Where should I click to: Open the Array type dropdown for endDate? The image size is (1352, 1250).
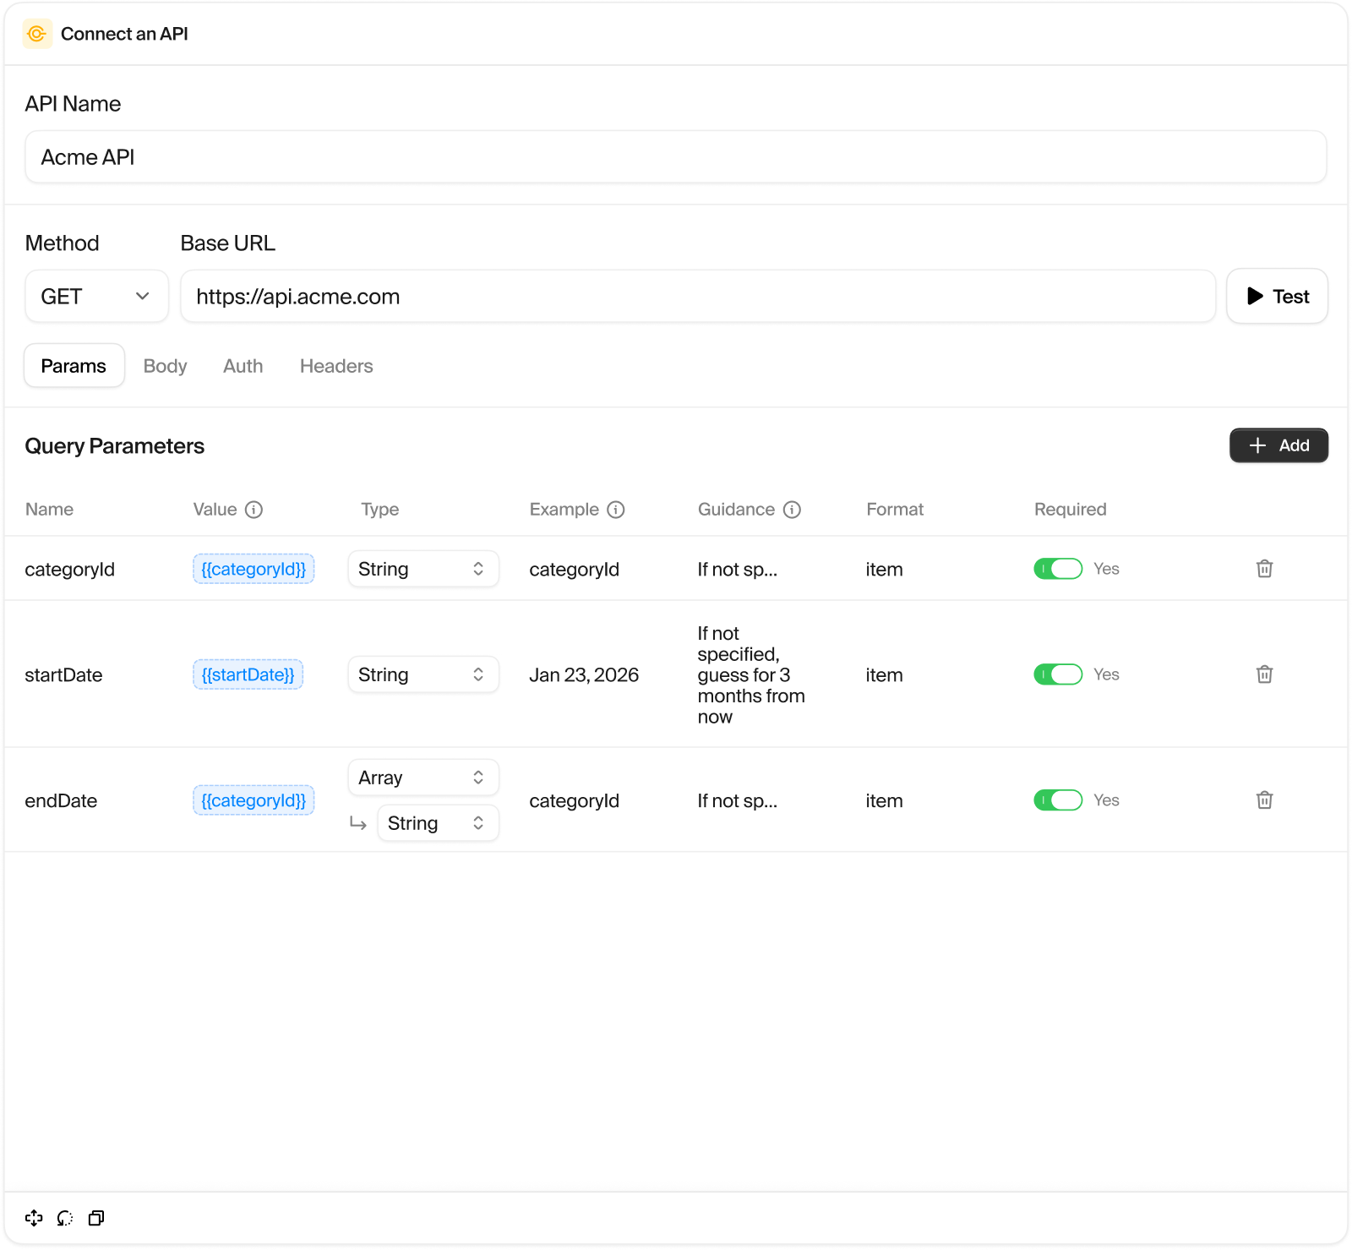coord(422,778)
